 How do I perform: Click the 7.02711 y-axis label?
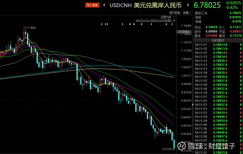tap(186, 76)
